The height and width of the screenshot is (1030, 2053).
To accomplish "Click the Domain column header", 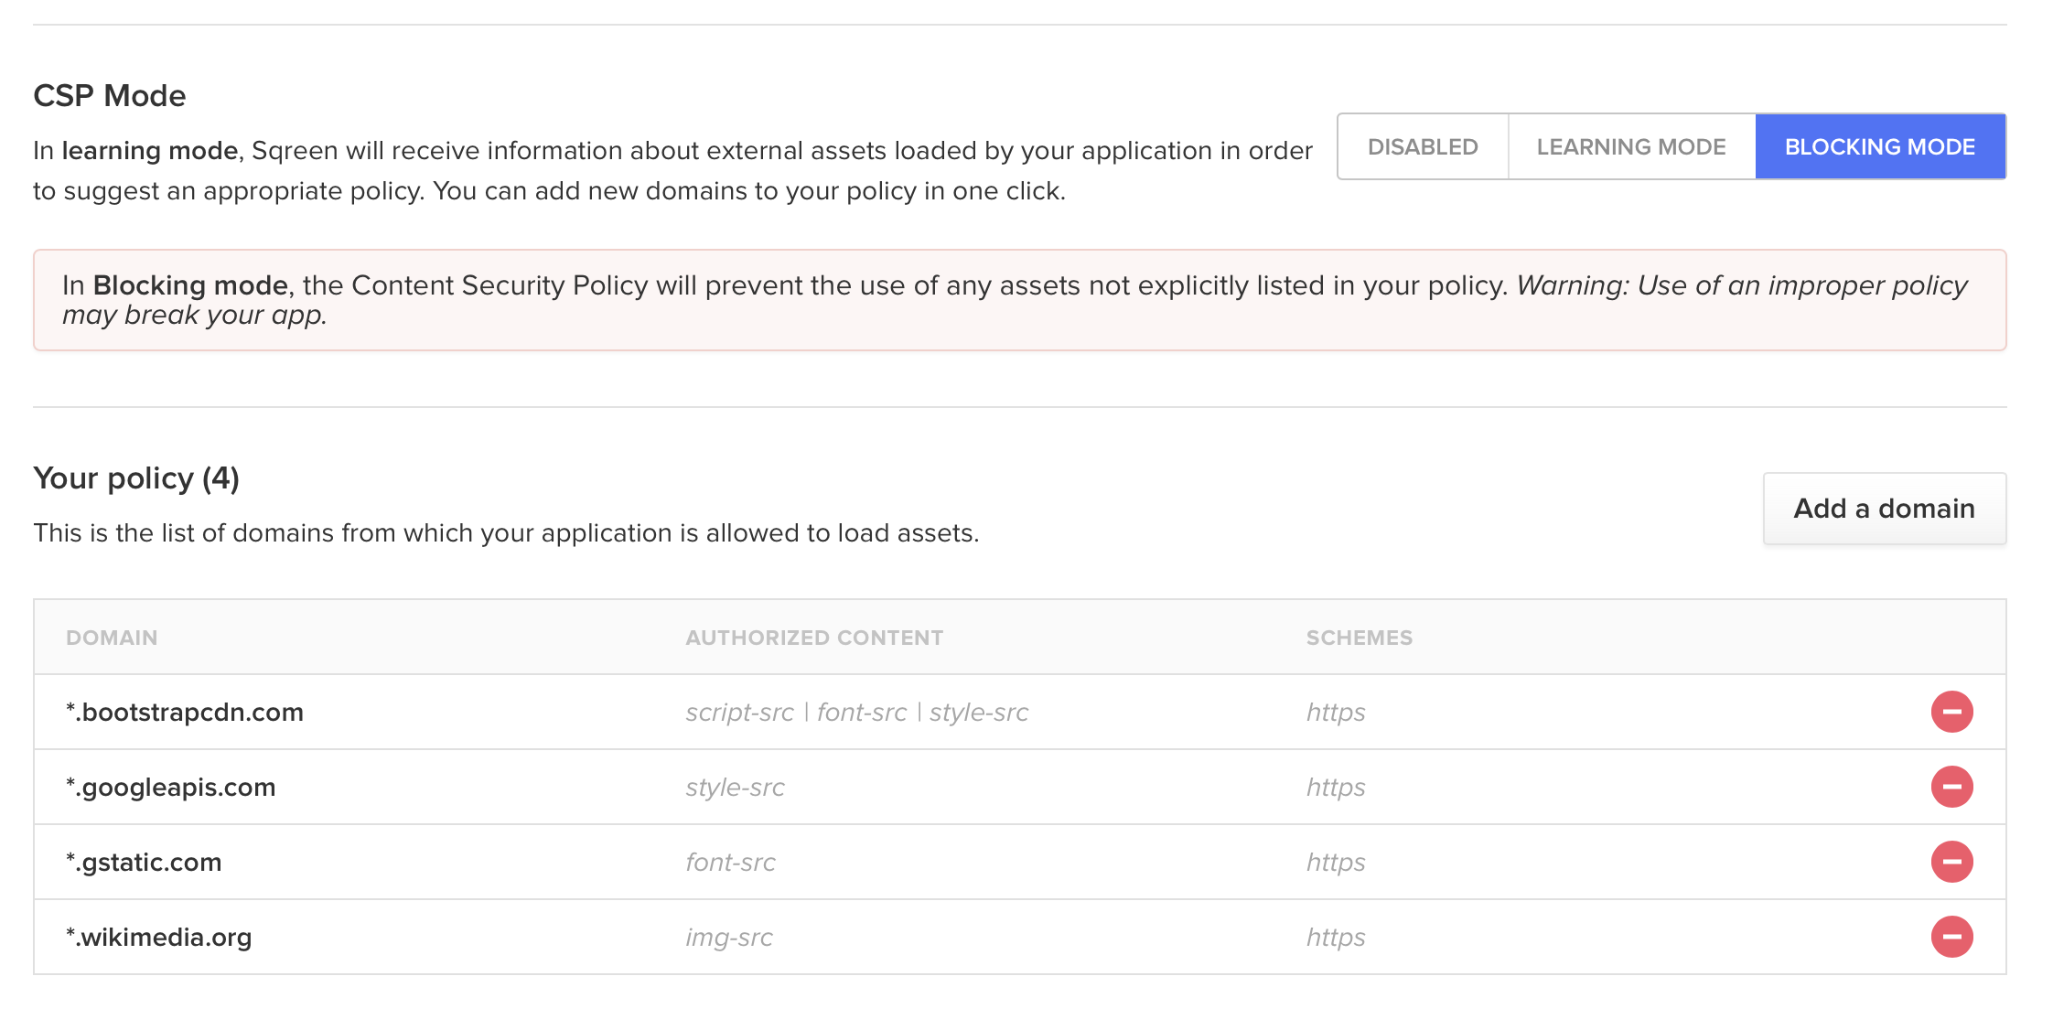I will click(112, 638).
